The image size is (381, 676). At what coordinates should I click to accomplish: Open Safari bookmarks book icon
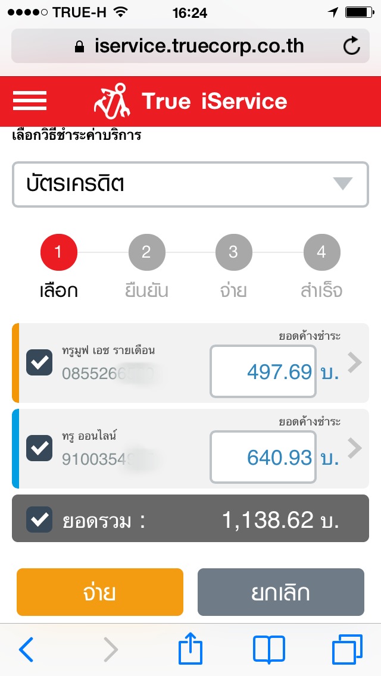point(269,649)
